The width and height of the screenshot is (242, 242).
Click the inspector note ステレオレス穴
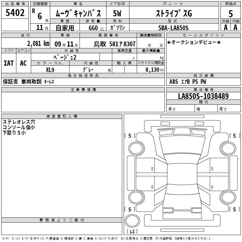(19, 122)
